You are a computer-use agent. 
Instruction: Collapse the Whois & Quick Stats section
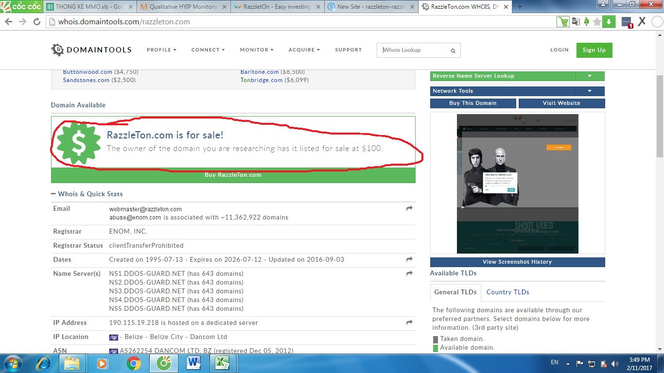click(87, 194)
